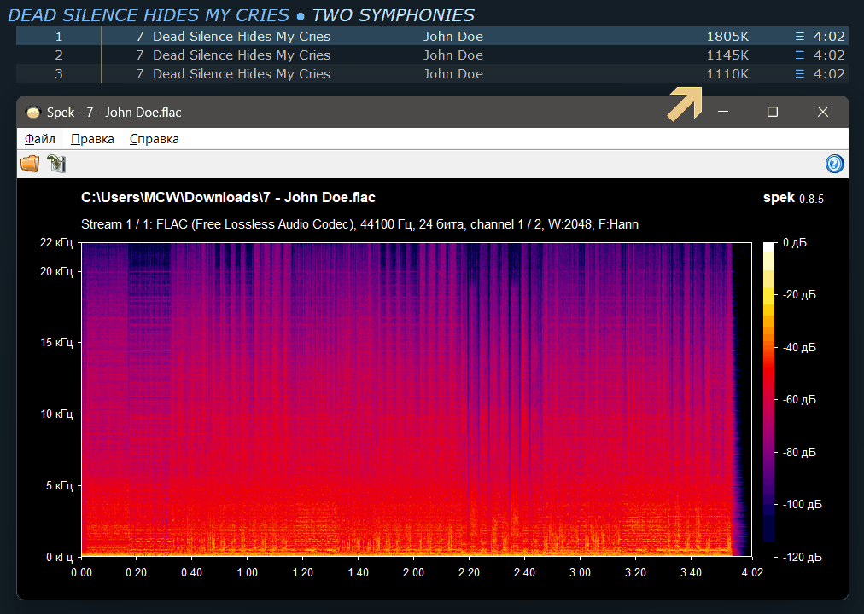Click the list icon on the 1110K row

[x=799, y=74]
